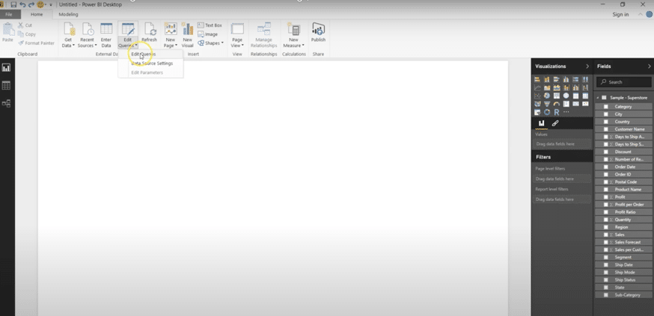Click Cut in Clipboard group
Screen dimensions: 654x316
(25, 25)
